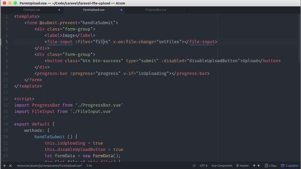Screen dimensions: 301x169
Task: Open the Vue Component grammar selector
Action: pyautogui.click(x=222, y=166)
